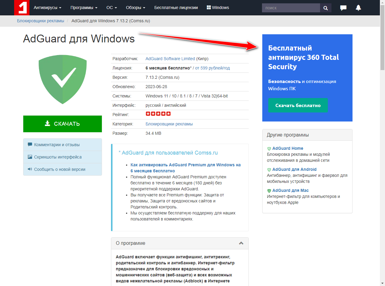Click the five-star rating icons
385x286 pixels.
click(x=158, y=114)
